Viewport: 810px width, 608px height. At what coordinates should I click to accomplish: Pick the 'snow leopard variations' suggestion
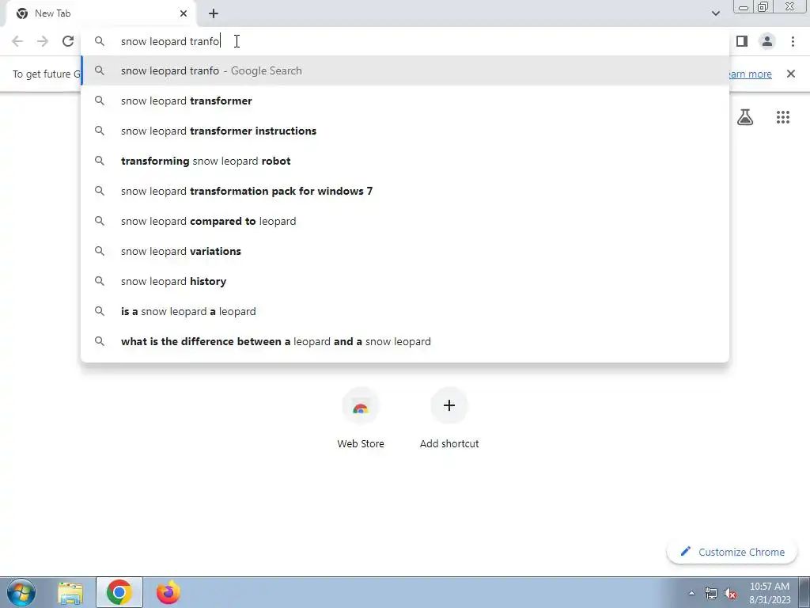pyautogui.click(x=405, y=251)
